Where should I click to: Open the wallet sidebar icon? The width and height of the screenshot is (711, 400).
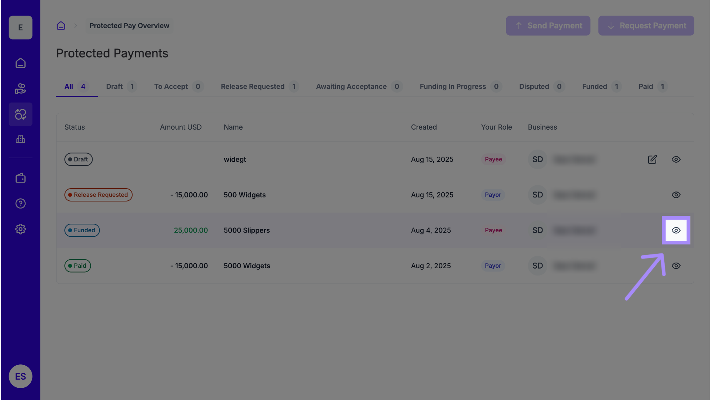pyautogui.click(x=20, y=178)
